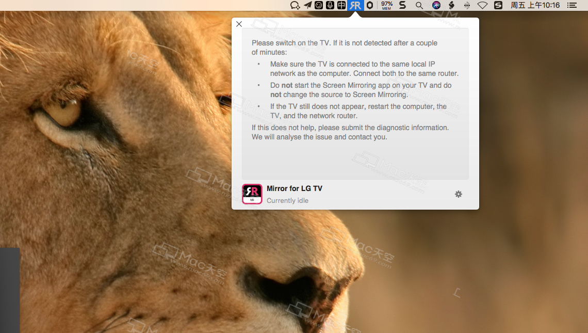This screenshot has width=588, height=333.
Task: Click the "If this does not help" paragraph
Action: (x=350, y=132)
